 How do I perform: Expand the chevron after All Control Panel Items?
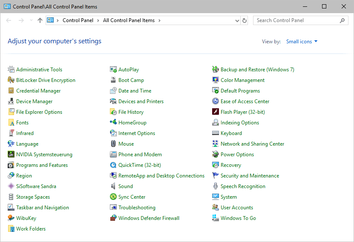[x=159, y=20]
